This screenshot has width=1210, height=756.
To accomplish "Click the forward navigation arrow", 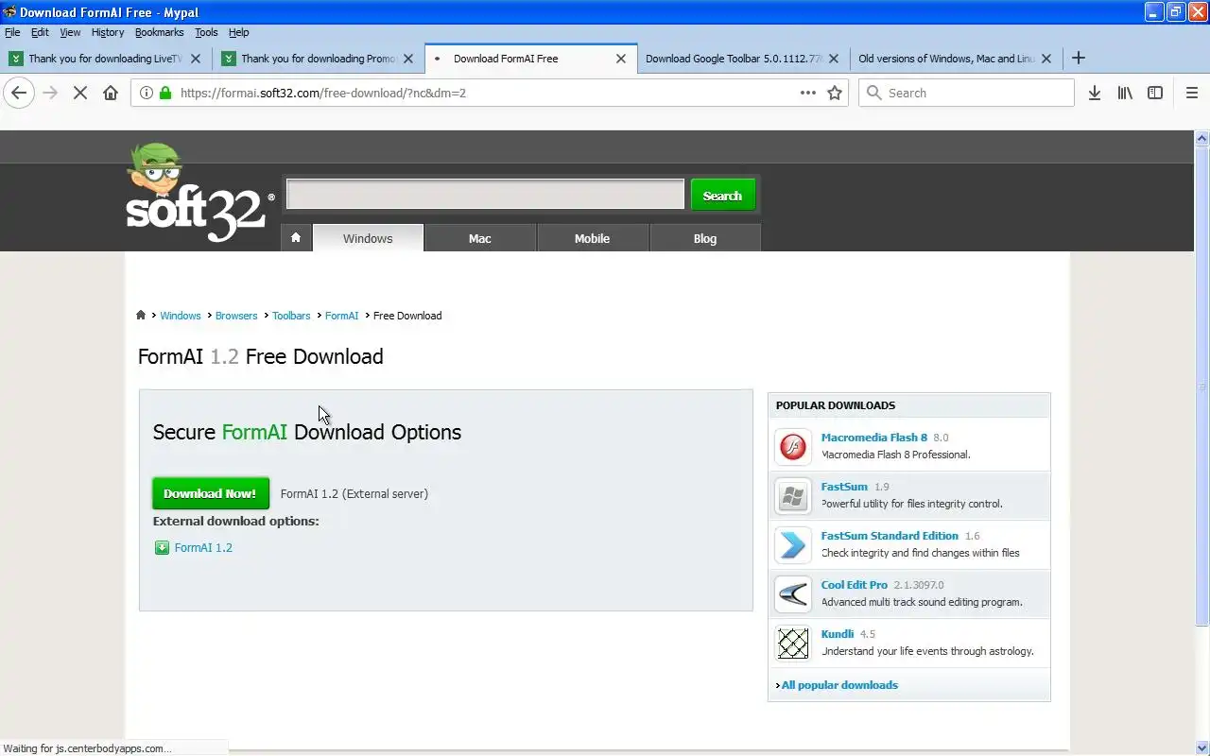I will point(50,93).
